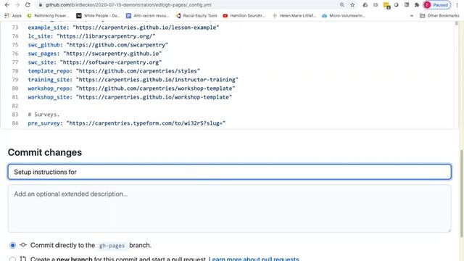Click the swc_site key on line 77
464x261 pixels.
coord(42,62)
